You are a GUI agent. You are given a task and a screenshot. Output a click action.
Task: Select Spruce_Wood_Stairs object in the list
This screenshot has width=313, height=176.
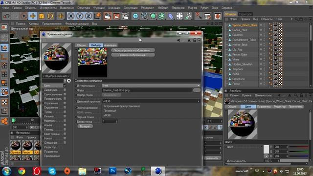tap(245, 25)
